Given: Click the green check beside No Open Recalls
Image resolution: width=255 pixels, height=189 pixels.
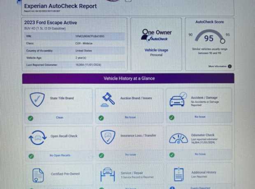Looking at the screenshot, I should (31, 156).
